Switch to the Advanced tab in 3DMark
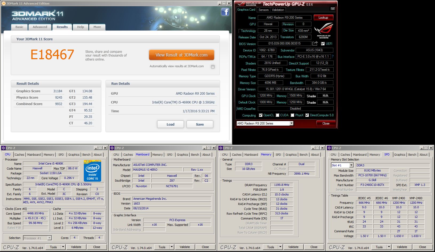 [x=40, y=27]
